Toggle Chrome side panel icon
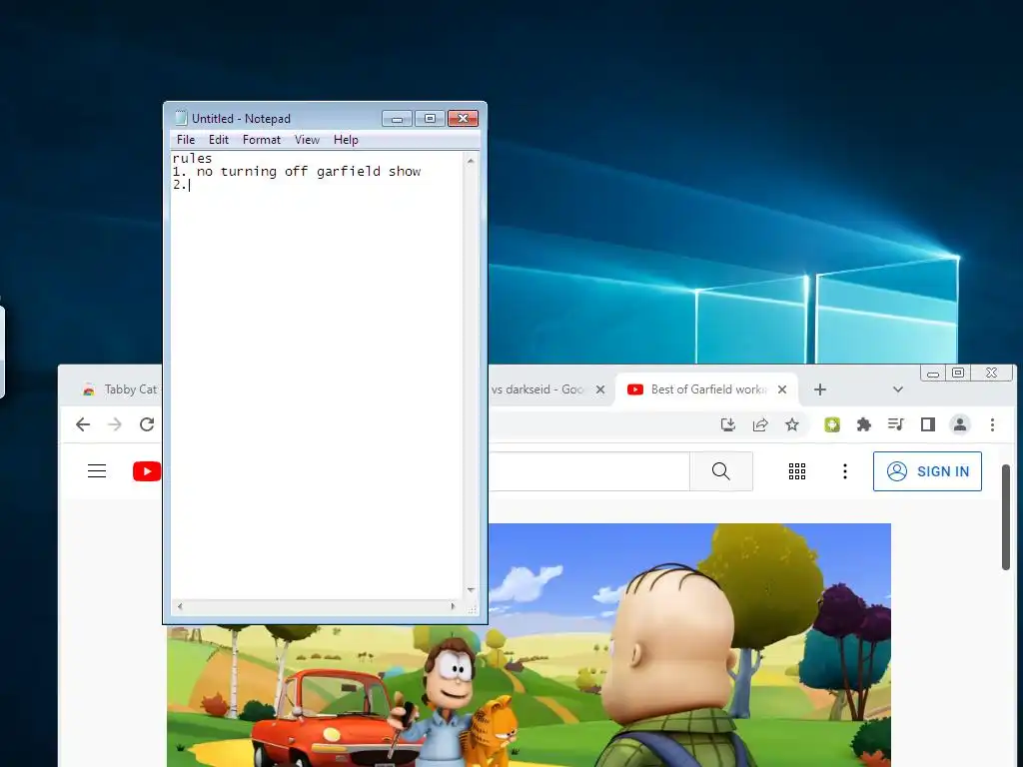Screen dimensions: 1023x767 click(928, 425)
